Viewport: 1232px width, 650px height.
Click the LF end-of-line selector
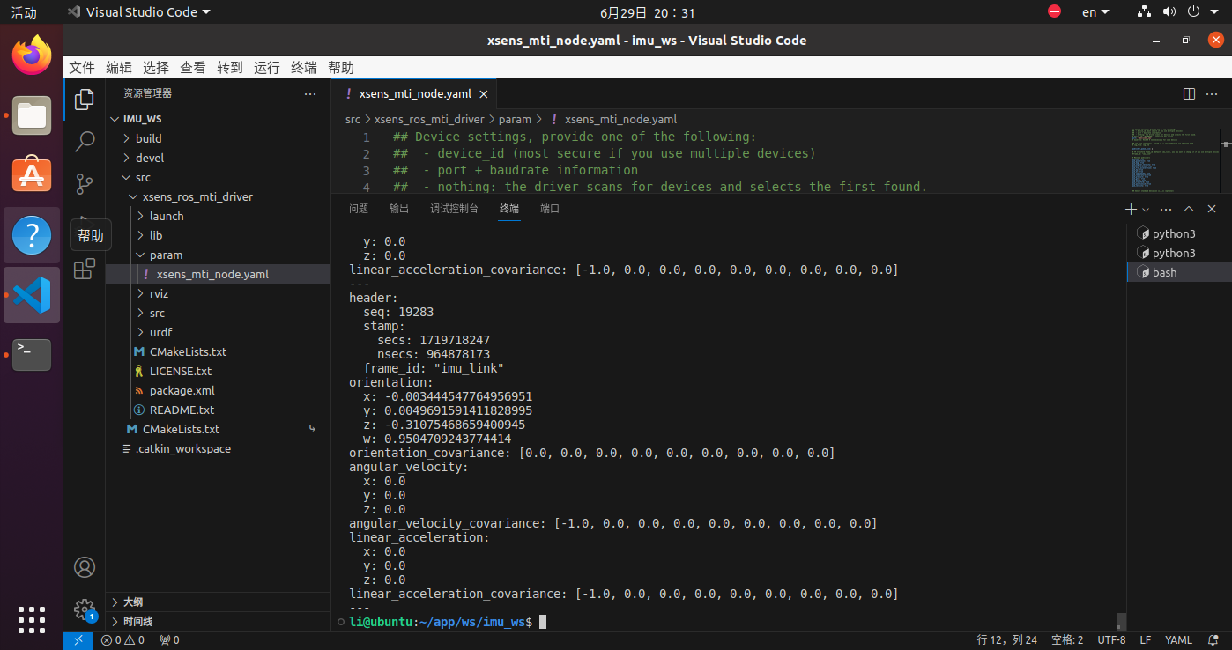click(x=1146, y=640)
